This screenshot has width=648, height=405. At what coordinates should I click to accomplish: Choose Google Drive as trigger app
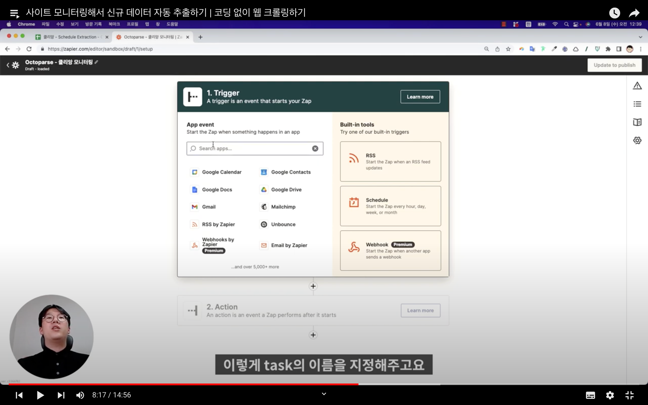pos(281,190)
